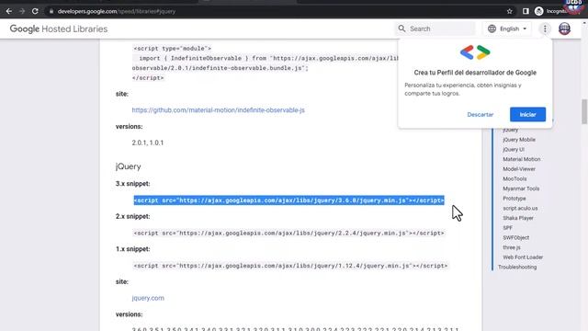Jump to SPF in sidebar
Viewport: 588px width, 331px height.
click(507, 228)
